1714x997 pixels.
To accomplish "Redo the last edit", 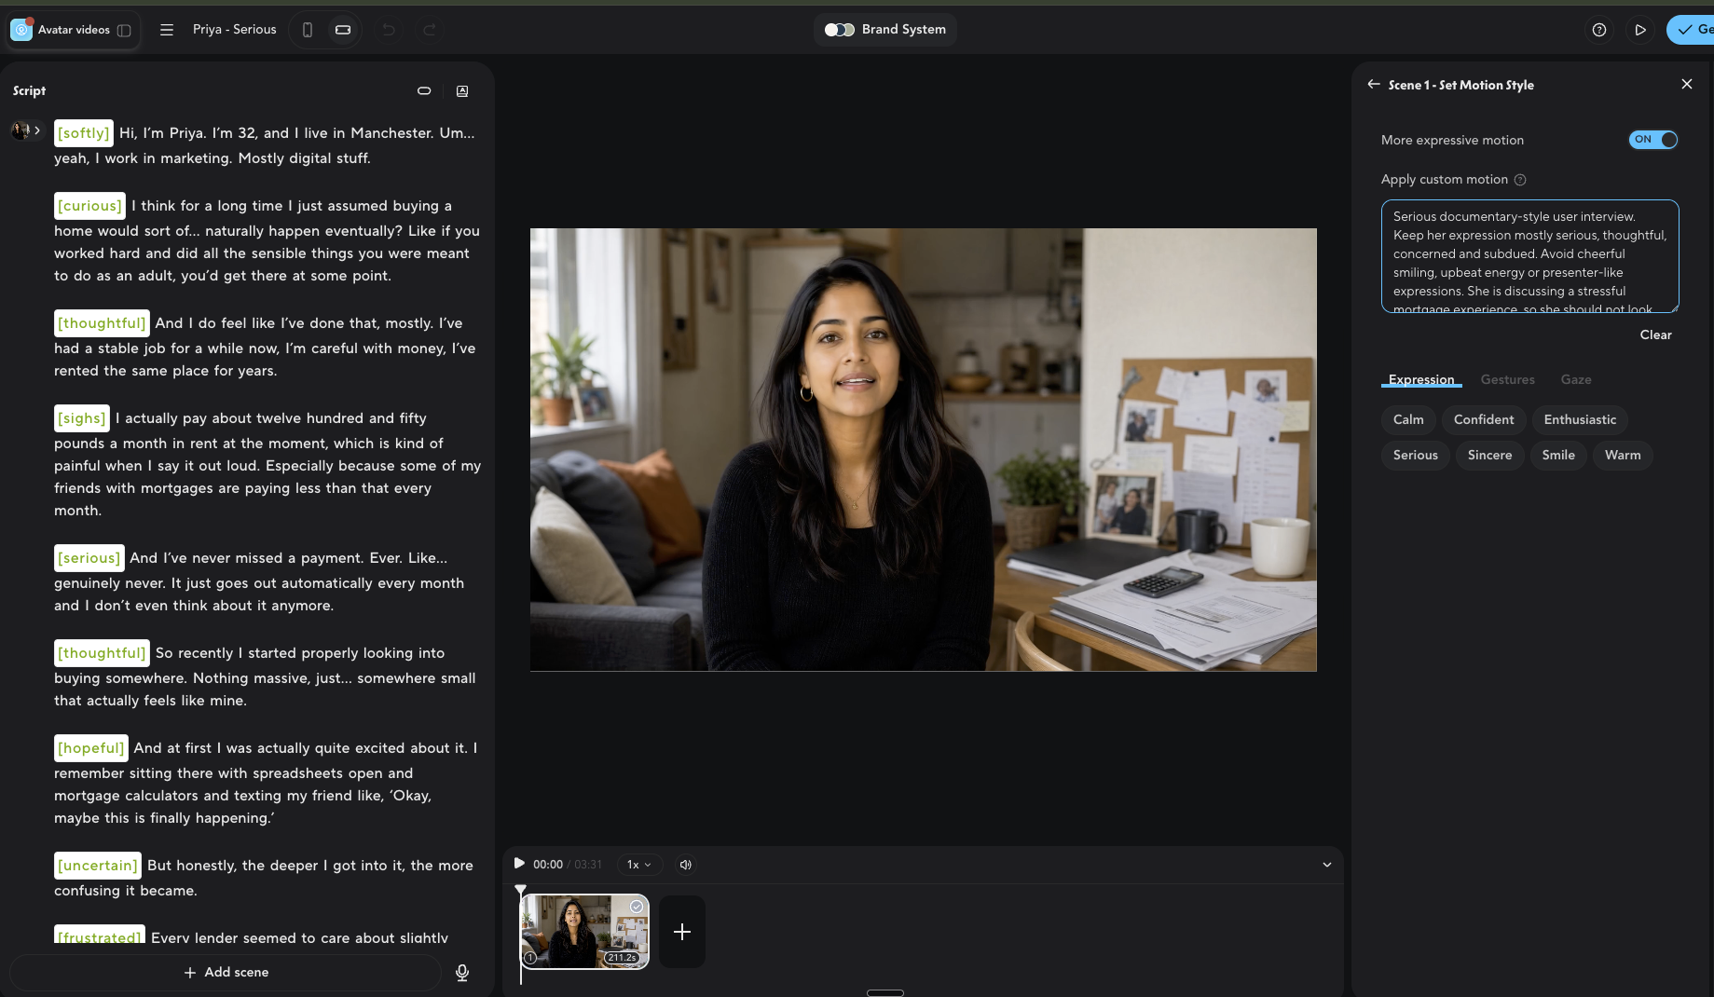I will (430, 30).
